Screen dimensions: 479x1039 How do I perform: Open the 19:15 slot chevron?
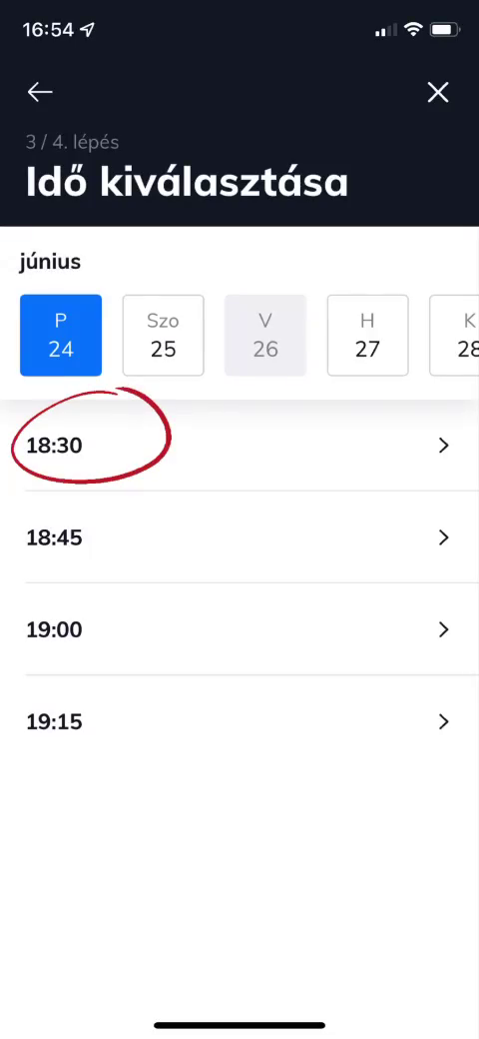(x=444, y=721)
